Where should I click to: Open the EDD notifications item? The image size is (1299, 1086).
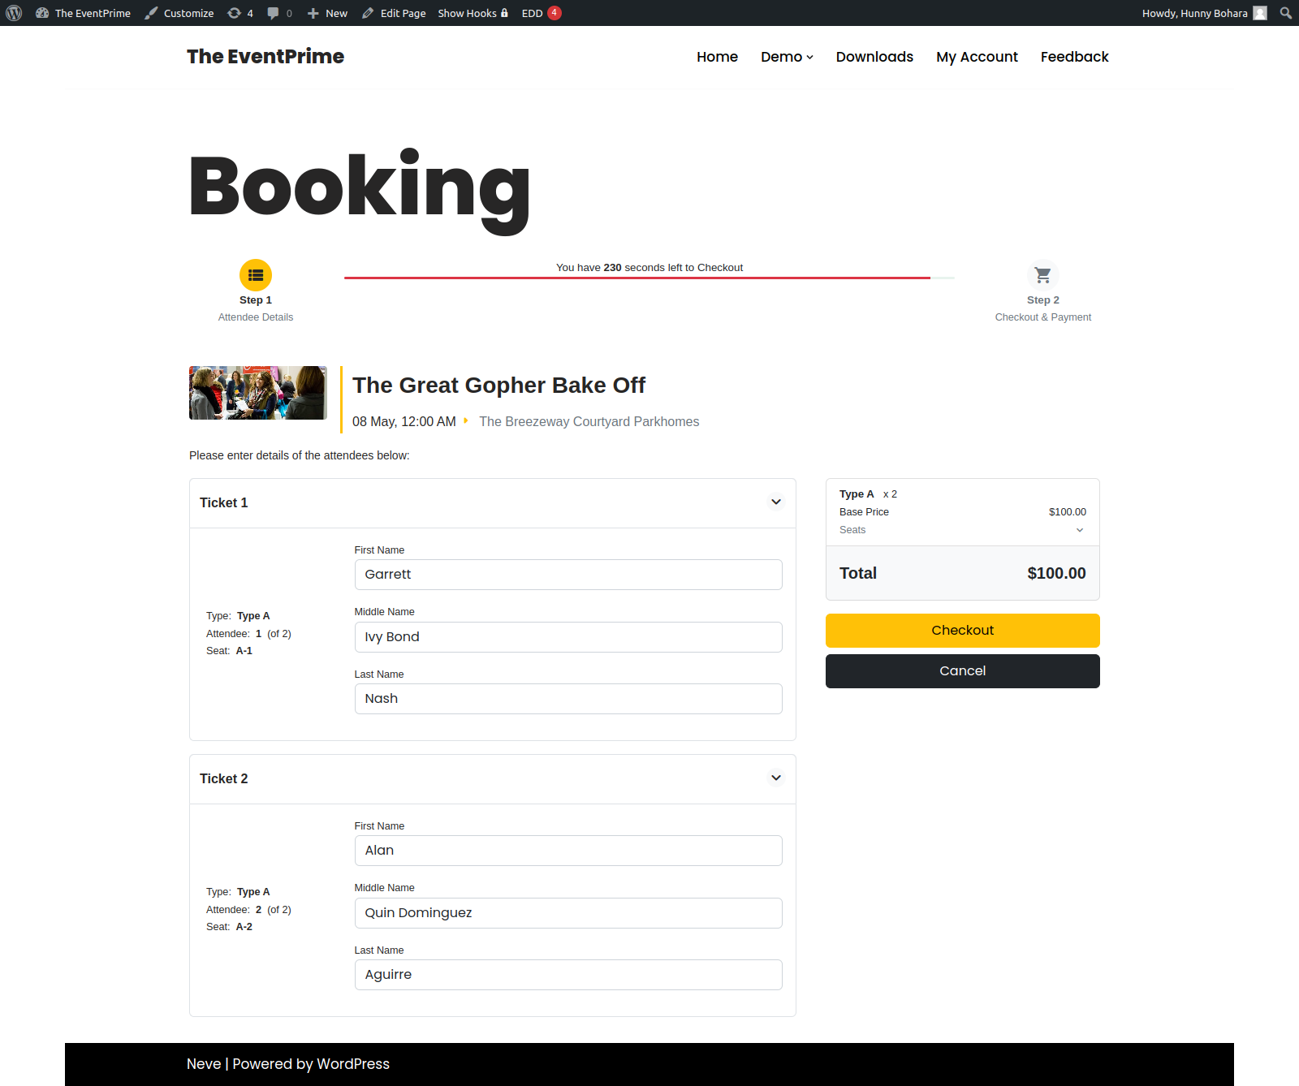click(542, 13)
